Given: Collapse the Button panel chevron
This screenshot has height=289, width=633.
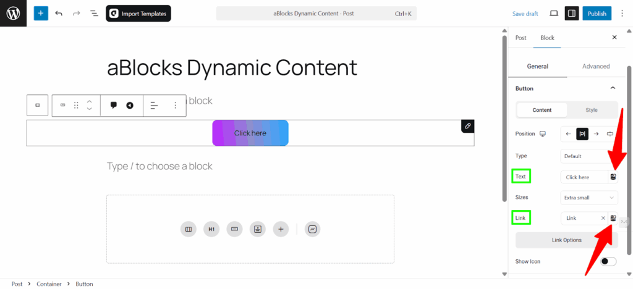Looking at the screenshot, I should [613, 88].
